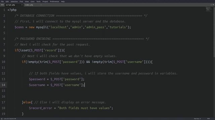Screen dimensions: 215x120
Task: Click the mysqli class name
Action: point(41,27)
